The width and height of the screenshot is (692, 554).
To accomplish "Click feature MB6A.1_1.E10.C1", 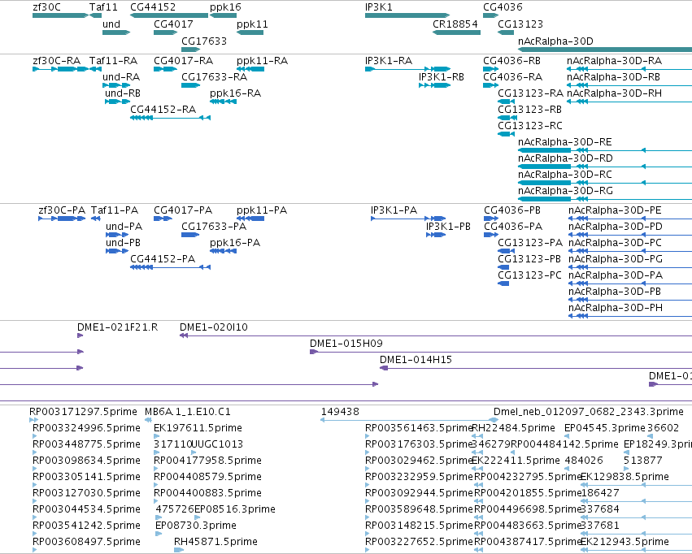I will click(148, 420).
